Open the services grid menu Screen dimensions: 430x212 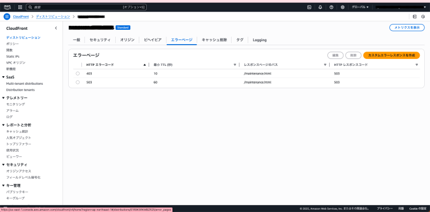pos(20,7)
